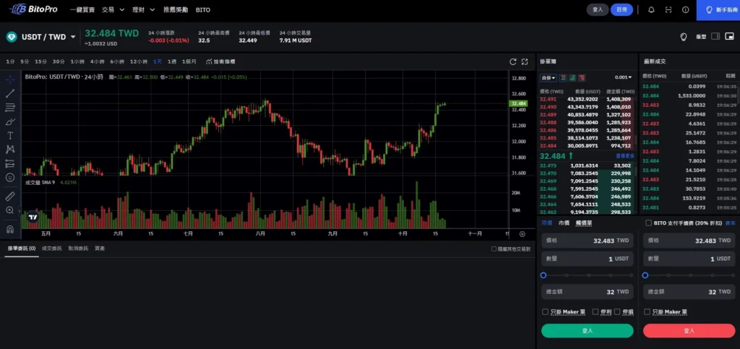Check Maker-only option on buy form
Screen dimensions: 740x349
point(545,311)
